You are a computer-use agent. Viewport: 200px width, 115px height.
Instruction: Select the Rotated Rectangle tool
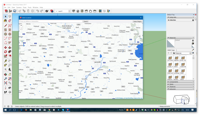pyautogui.click(x=10, y=30)
